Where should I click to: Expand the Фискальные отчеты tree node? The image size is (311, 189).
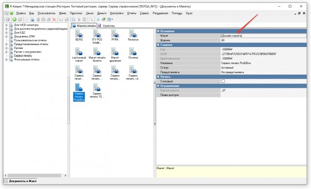point(6,60)
